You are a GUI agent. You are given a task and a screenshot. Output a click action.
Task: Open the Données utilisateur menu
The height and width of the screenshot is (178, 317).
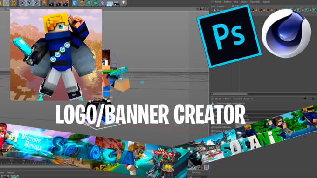(243, 99)
